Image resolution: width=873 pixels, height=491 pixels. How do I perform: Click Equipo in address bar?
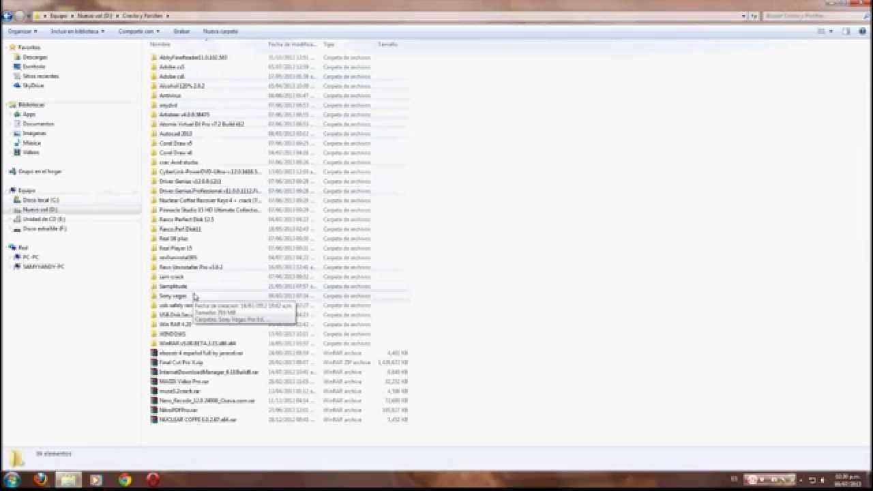(x=59, y=16)
